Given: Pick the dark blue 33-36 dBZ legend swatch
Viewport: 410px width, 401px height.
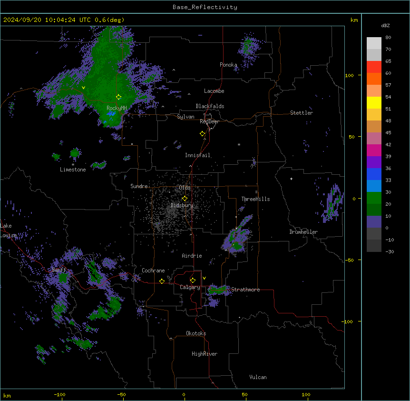Looking at the screenshot, I should 374,174.
